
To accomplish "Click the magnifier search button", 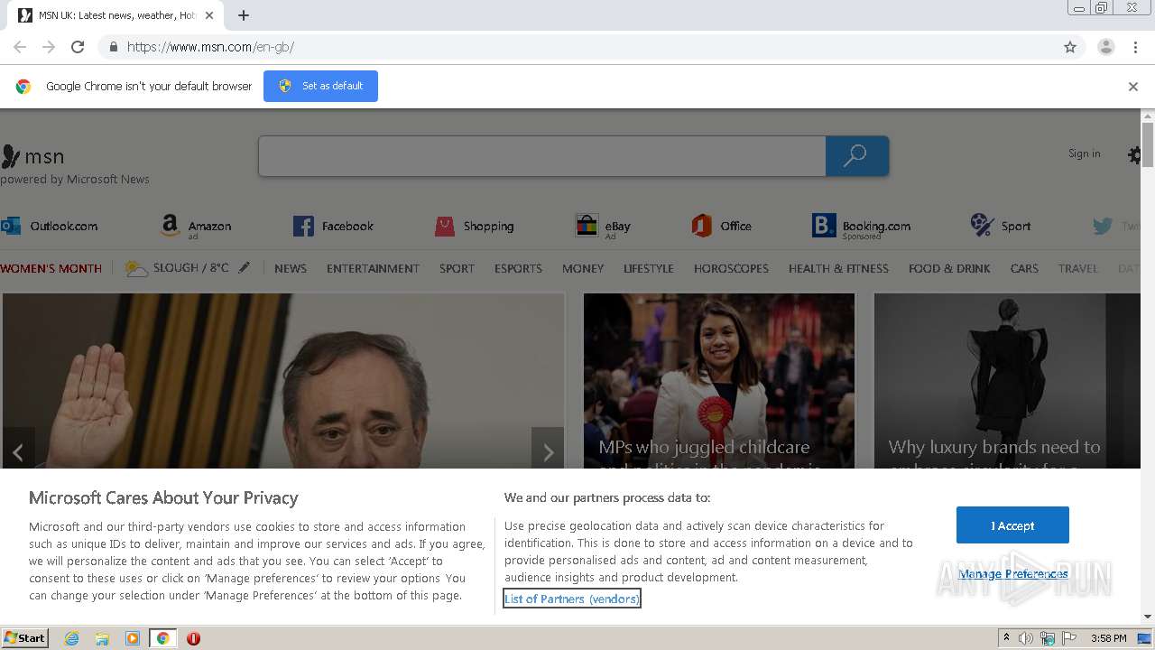I will click(x=856, y=156).
